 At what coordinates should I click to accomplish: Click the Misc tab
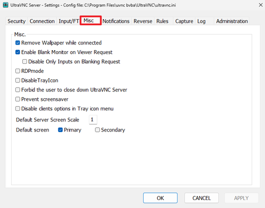91,21
